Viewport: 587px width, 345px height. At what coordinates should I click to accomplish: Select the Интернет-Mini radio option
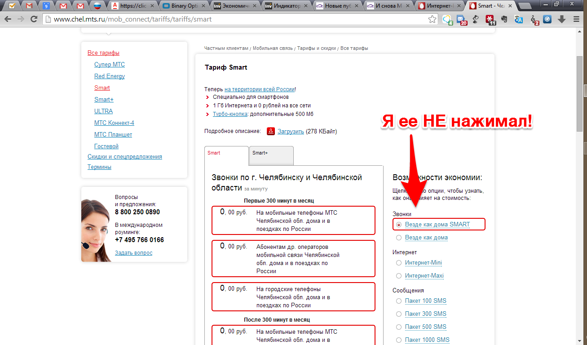pos(399,262)
